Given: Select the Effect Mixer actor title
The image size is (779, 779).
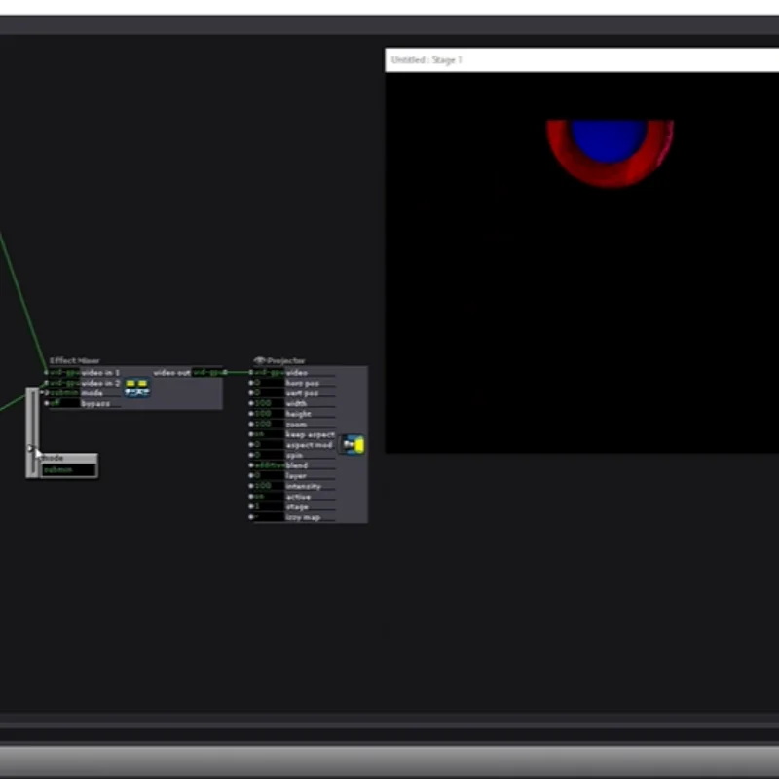Looking at the screenshot, I should point(75,360).
